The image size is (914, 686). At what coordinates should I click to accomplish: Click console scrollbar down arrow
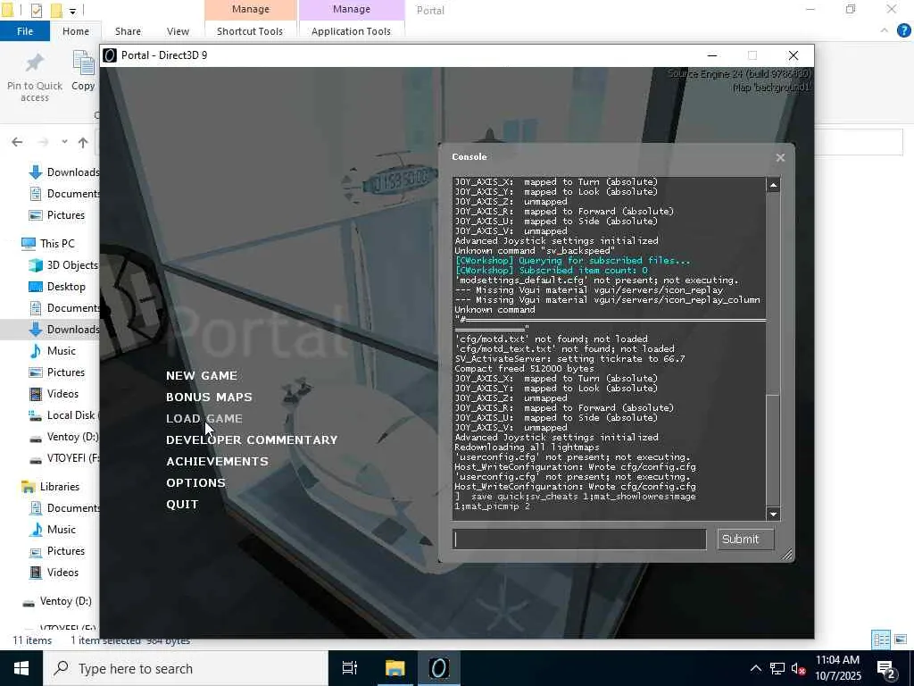[773, 514]
